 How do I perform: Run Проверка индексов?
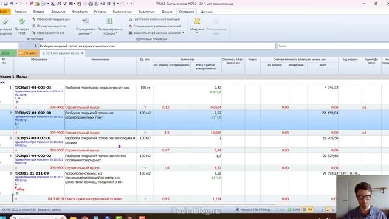(49, 26)
